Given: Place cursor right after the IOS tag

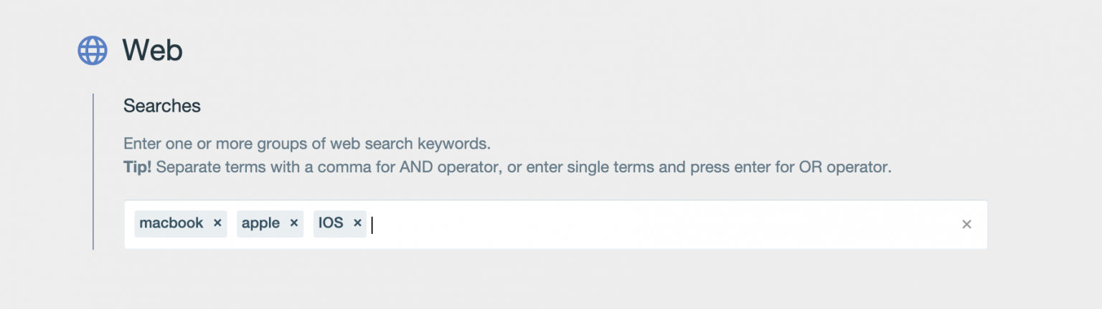Looking at the screenshot, I should 375,225.
